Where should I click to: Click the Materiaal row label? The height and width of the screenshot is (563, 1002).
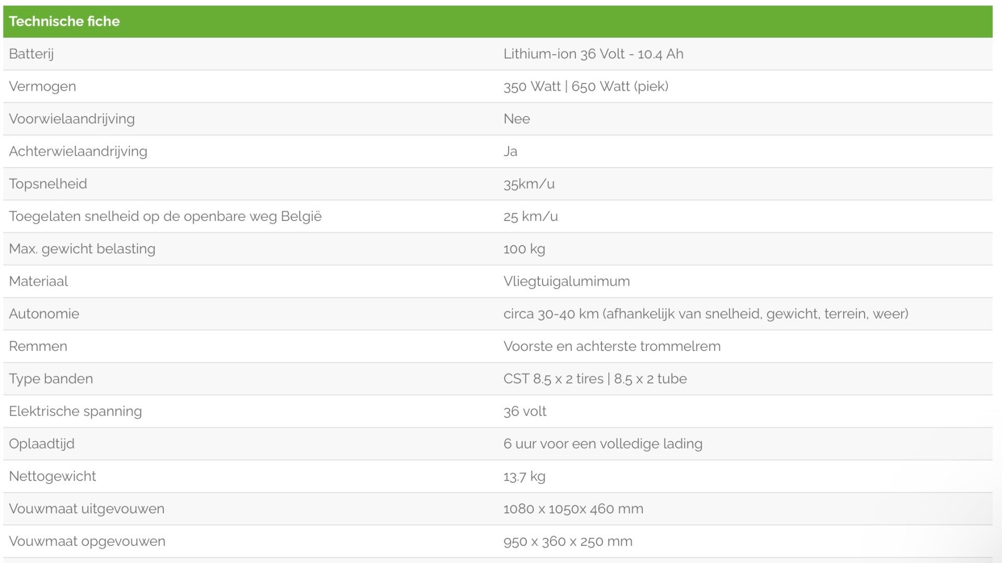click(38, 281)
